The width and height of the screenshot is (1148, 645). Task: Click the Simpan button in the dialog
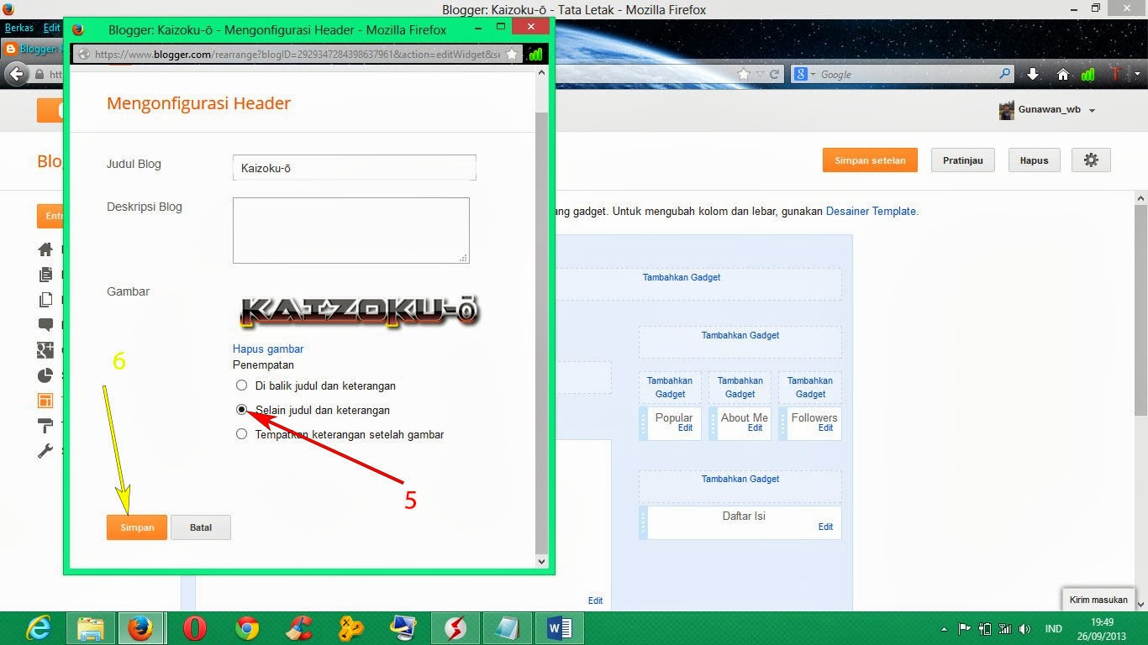(136, 527)
